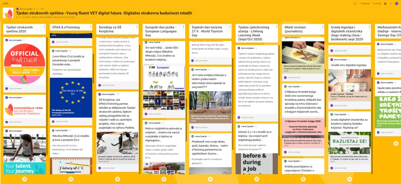Click the post heading Izradili smo digitalne logotipe
Viewport: 401px width, 184px height.
click(x=349, y=65)
